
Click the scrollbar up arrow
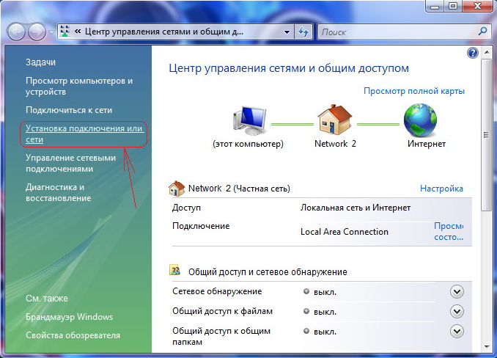486,52
